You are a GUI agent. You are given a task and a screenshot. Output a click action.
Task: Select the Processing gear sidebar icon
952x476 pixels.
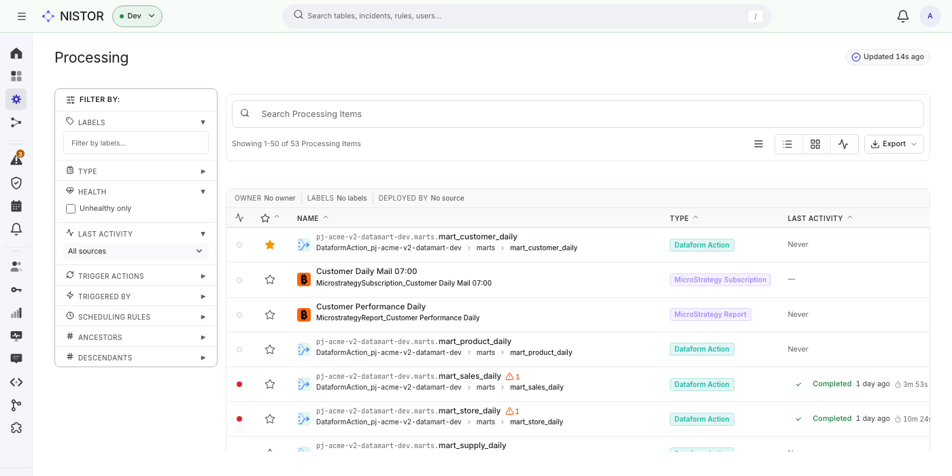click(x=16, y=99)
